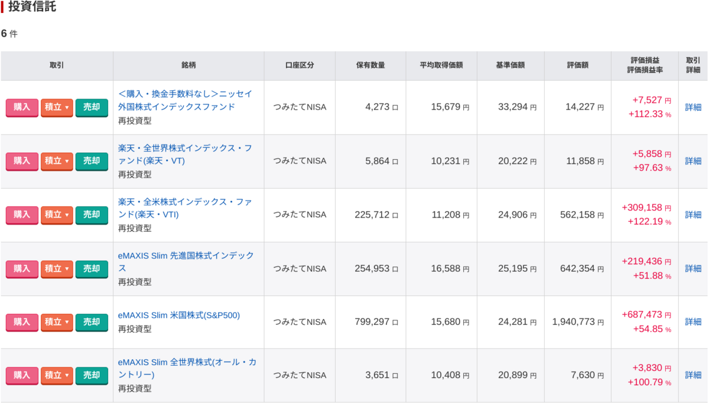Open 詳細 for 楽天・VTI row

[693, 215]
